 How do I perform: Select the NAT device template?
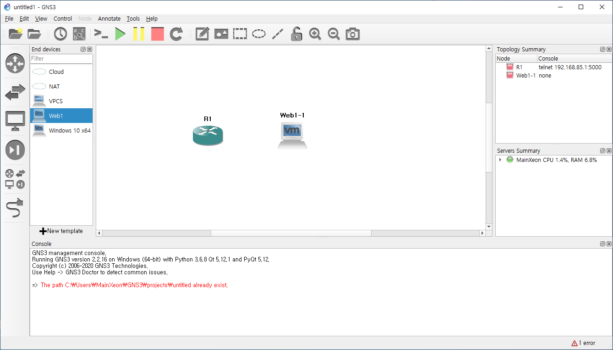[61, 86]
